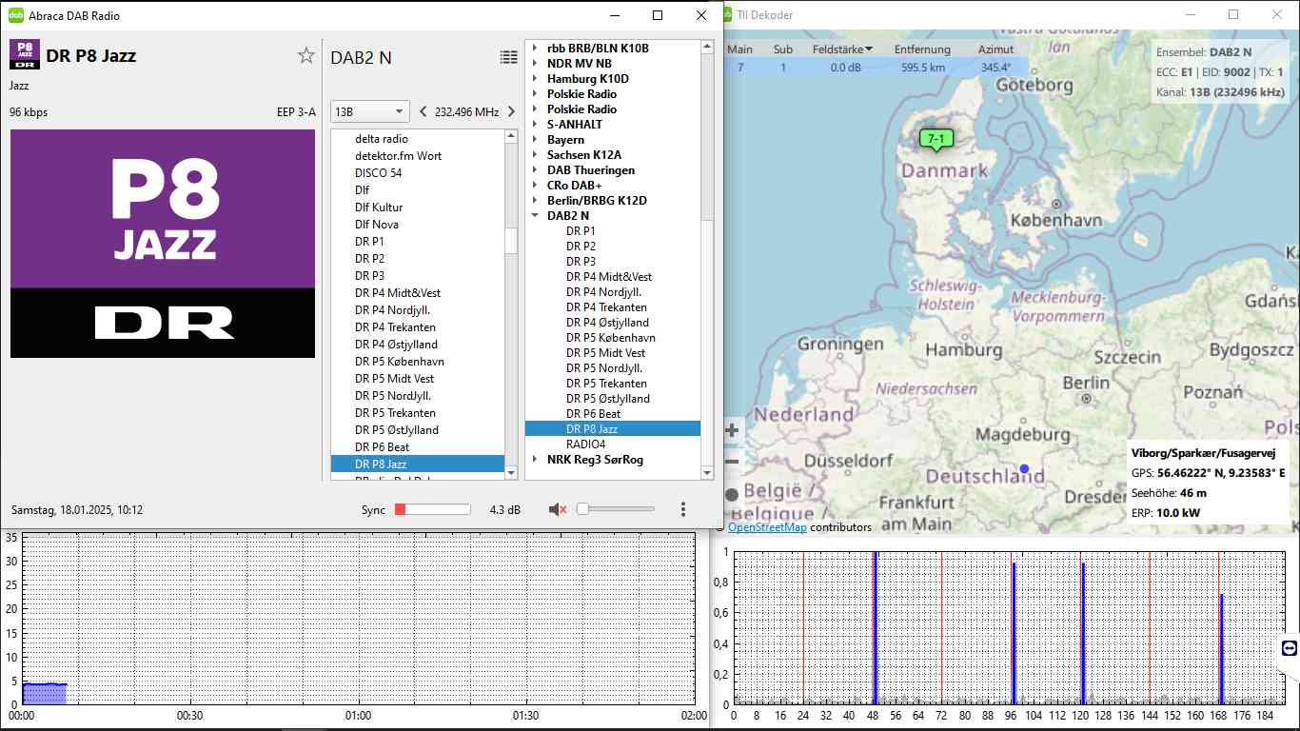Click the volume slider track
This screenshot has width=1300, height=731.
point(619,509)
